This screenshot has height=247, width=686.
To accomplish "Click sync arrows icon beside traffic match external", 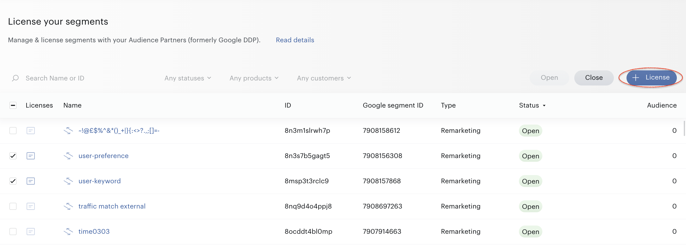I will (x=68, y=206).
